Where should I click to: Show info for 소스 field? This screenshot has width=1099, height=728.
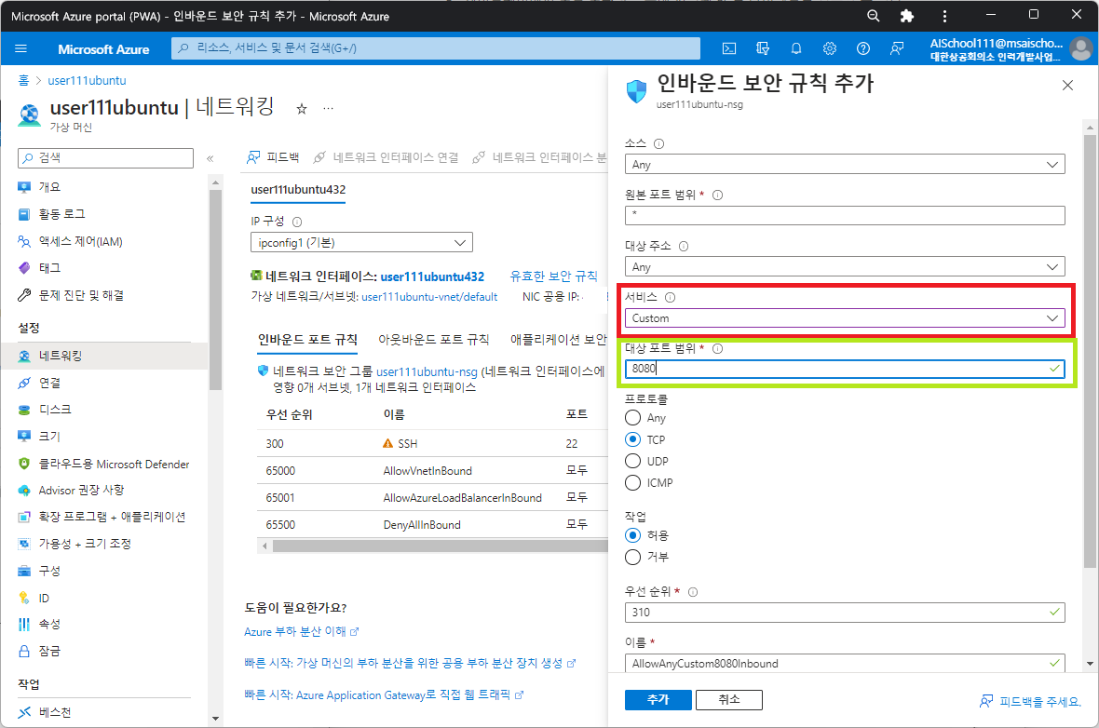658,143
